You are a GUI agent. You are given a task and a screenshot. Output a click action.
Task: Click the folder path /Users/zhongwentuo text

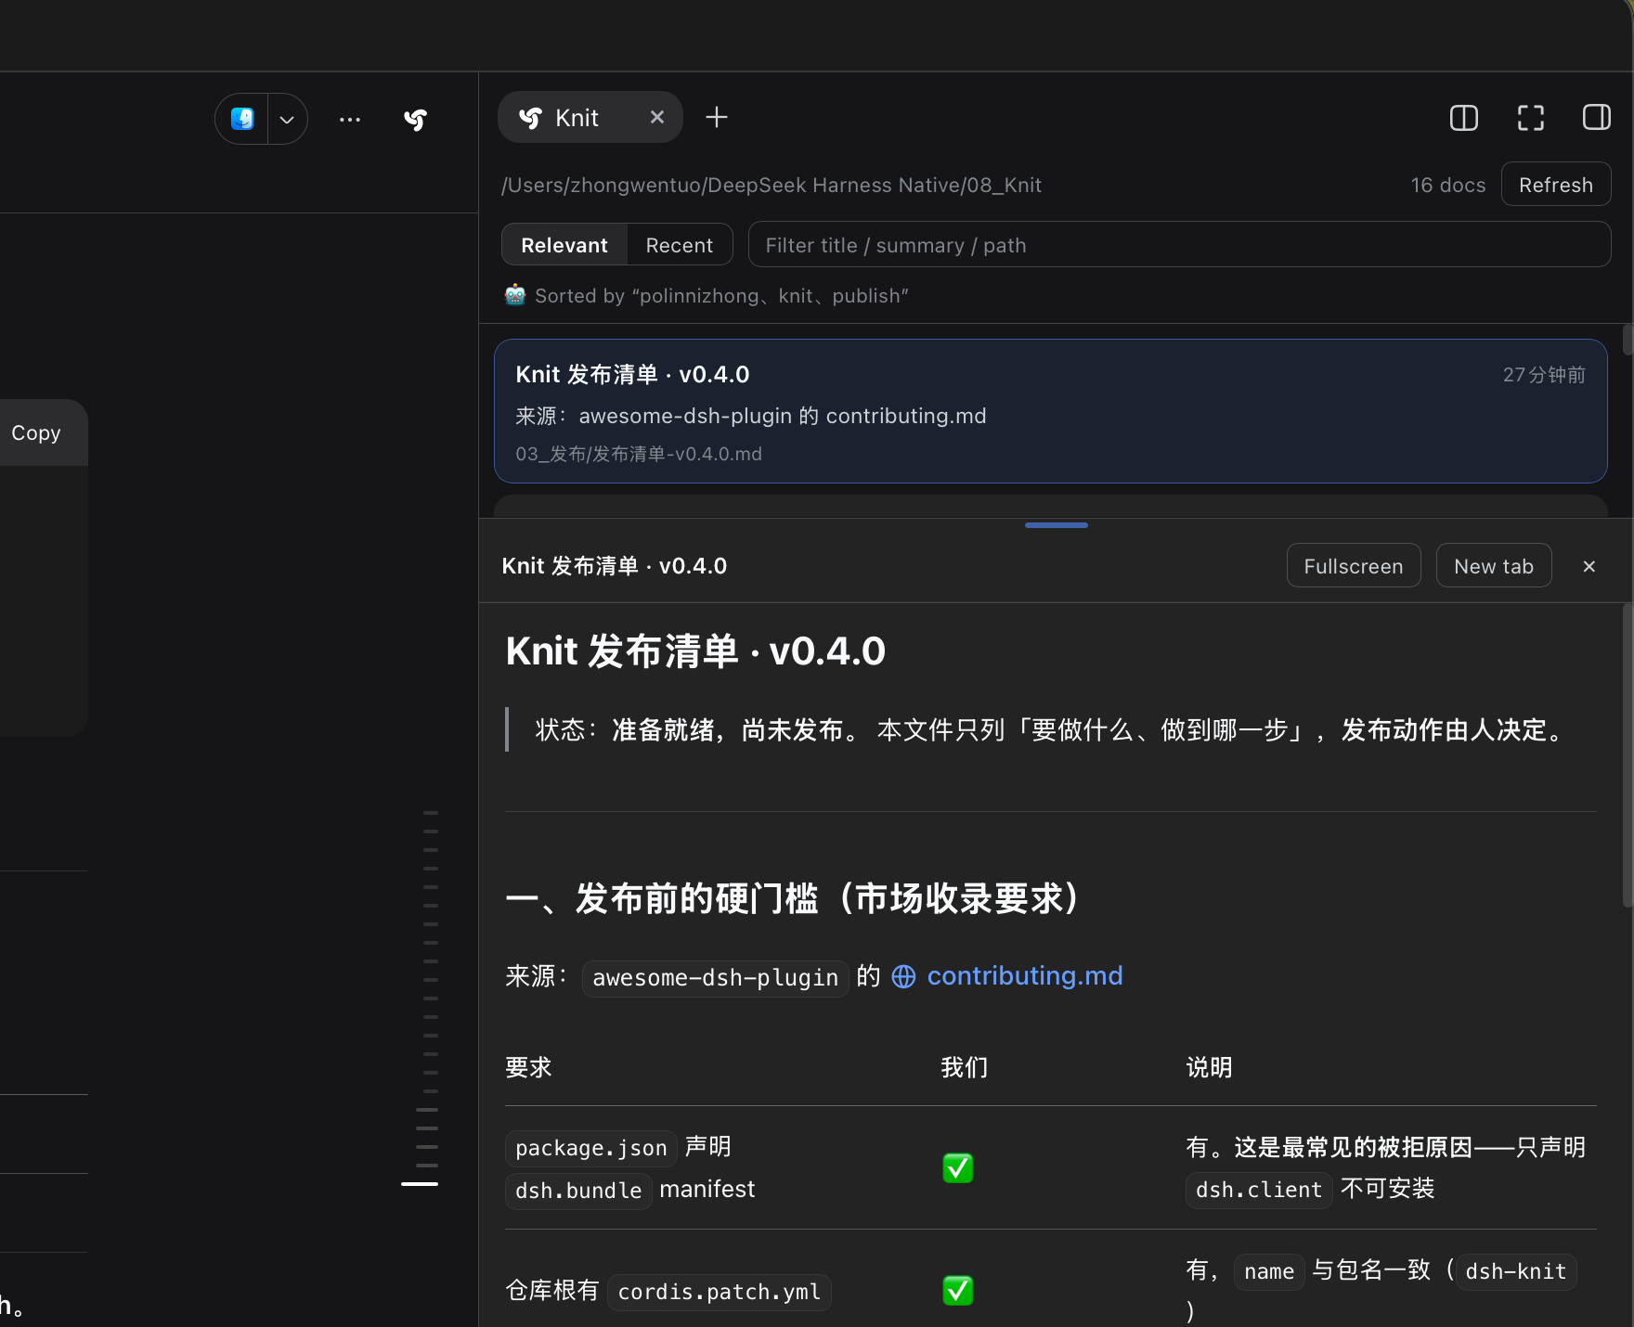772,185
